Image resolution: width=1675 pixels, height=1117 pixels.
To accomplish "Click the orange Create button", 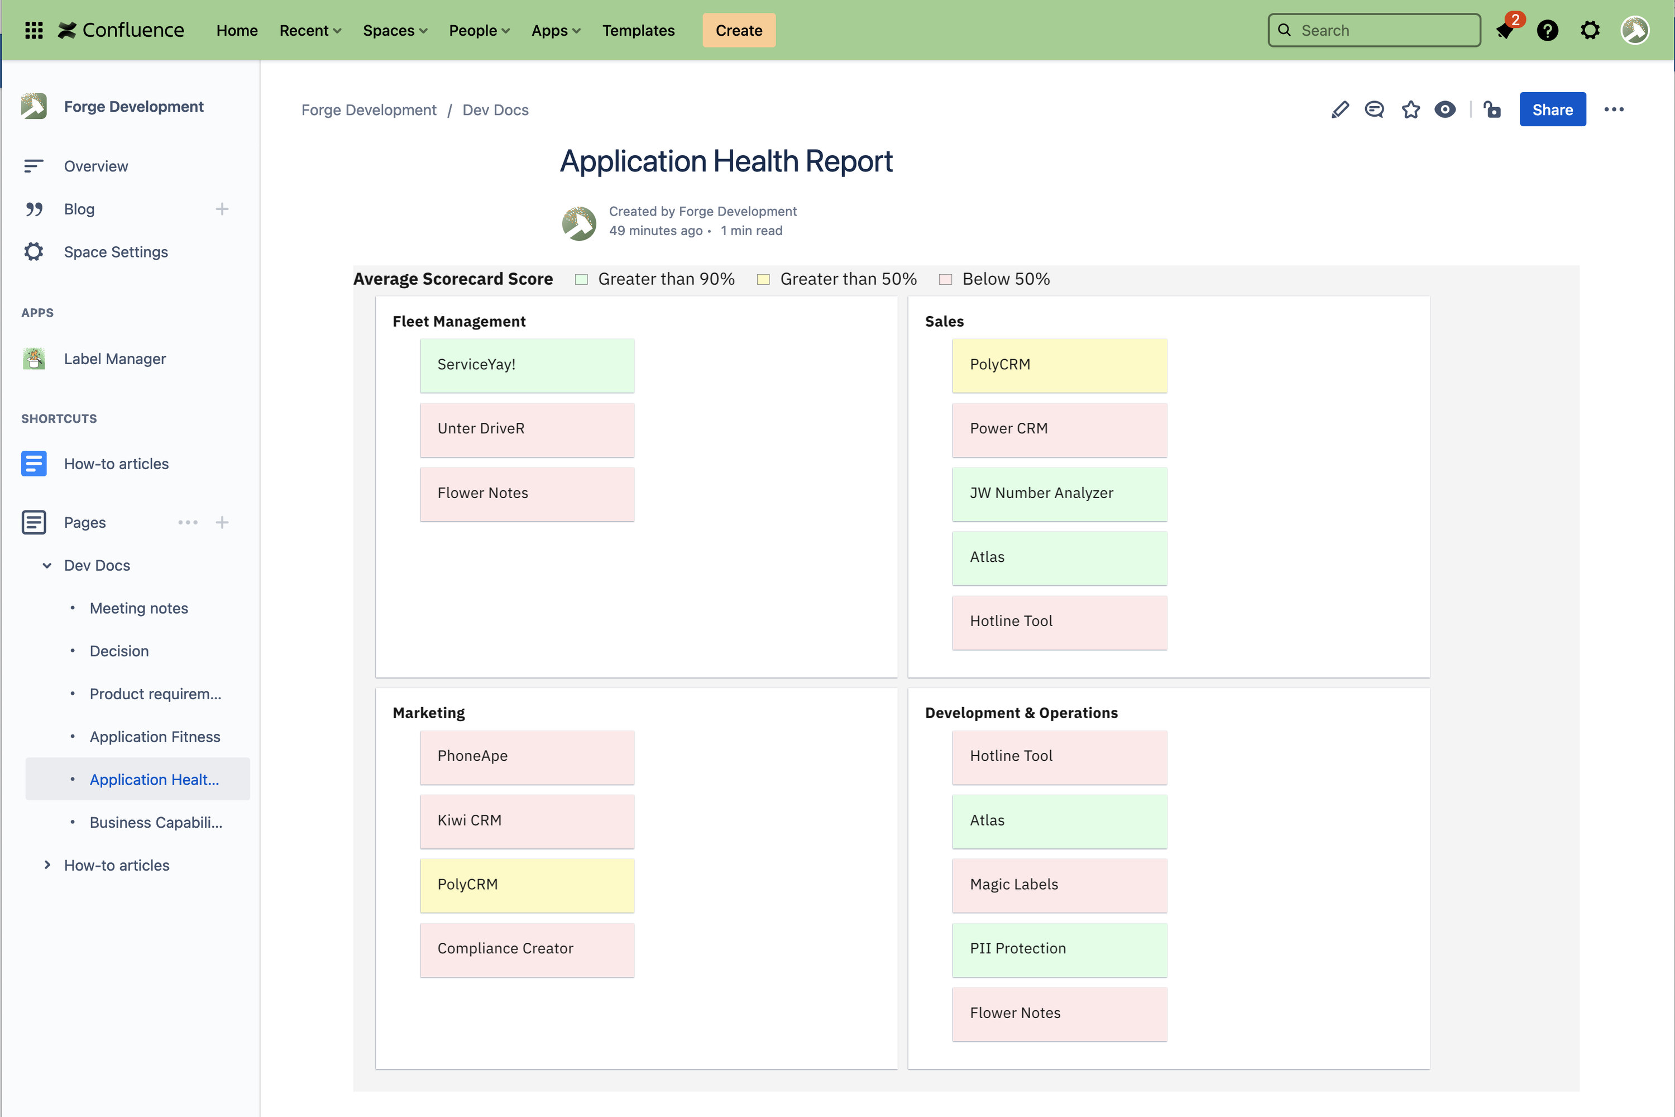I will (x=739, y=31).
